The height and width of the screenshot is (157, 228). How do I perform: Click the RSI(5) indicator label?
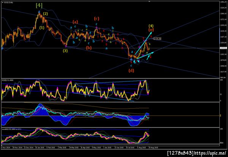8,80
